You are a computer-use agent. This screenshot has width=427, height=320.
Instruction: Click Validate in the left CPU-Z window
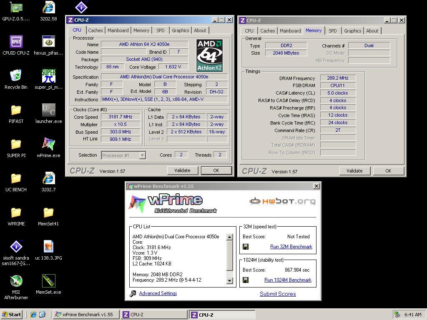183,170
